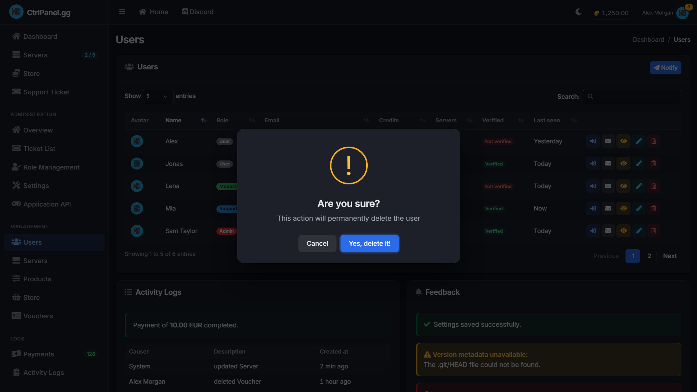Click the trash delete icon for Sam Taylor
The width and height of the screenshot is (697, 392).
pos(654,231)
